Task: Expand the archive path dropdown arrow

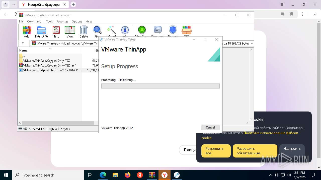Action: pyautogui.click(x=252, y=43)
